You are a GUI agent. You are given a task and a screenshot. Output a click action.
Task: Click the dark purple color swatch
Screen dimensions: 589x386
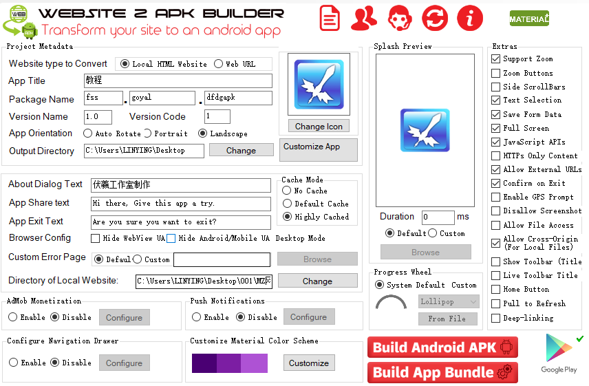tap(204, 363)
